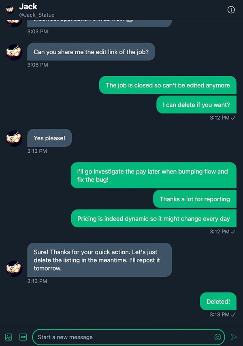Open the emoji picker smiley
This screenshot has height=346, width=243.
click(x=217, y=337)
